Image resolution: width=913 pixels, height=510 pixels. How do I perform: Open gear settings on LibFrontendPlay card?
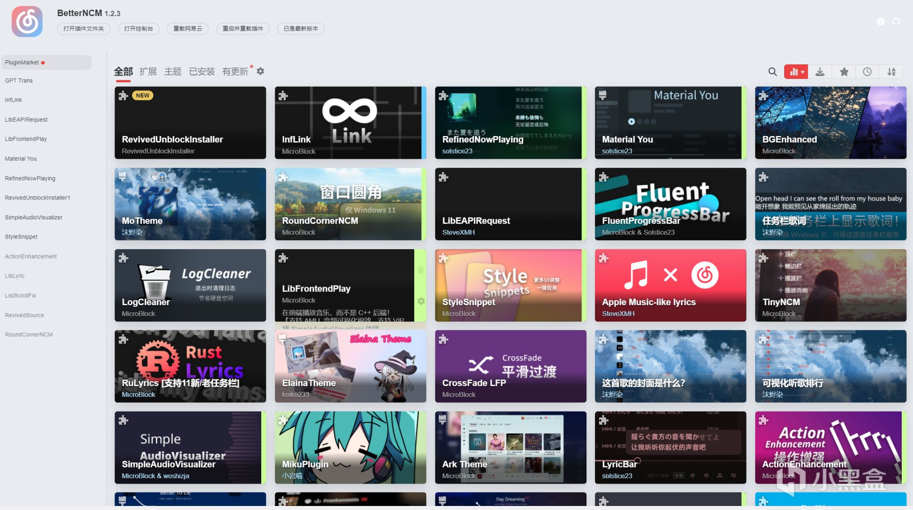(420, 301)
